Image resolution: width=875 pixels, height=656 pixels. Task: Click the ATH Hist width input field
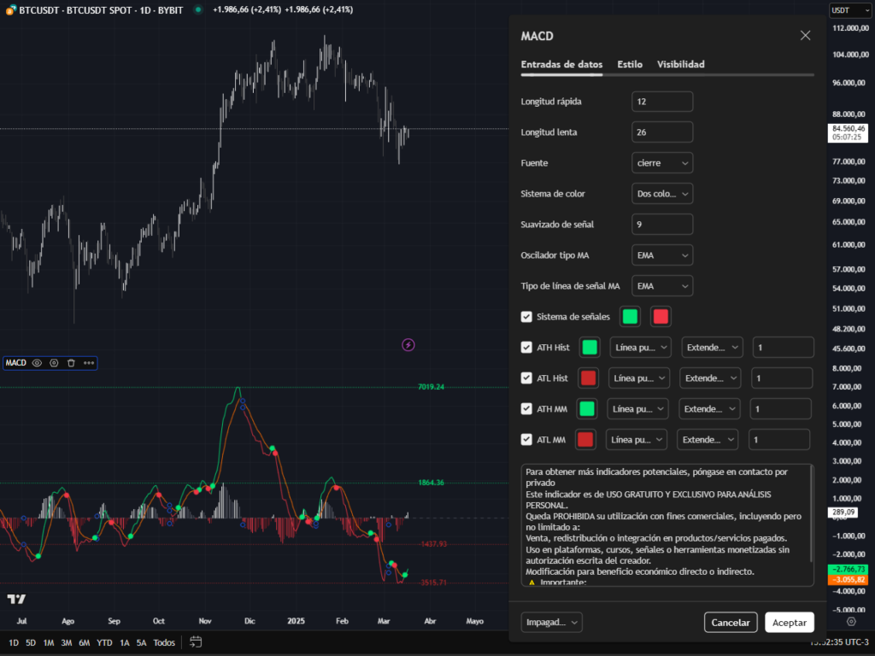[x=784, y=348]
